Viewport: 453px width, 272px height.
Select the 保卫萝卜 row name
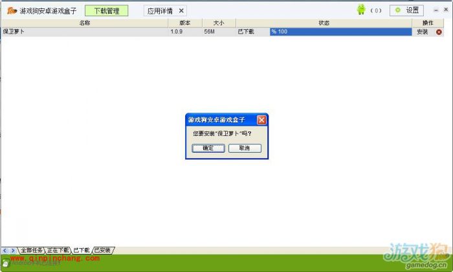pyautogui.click(x=14, y=32)
